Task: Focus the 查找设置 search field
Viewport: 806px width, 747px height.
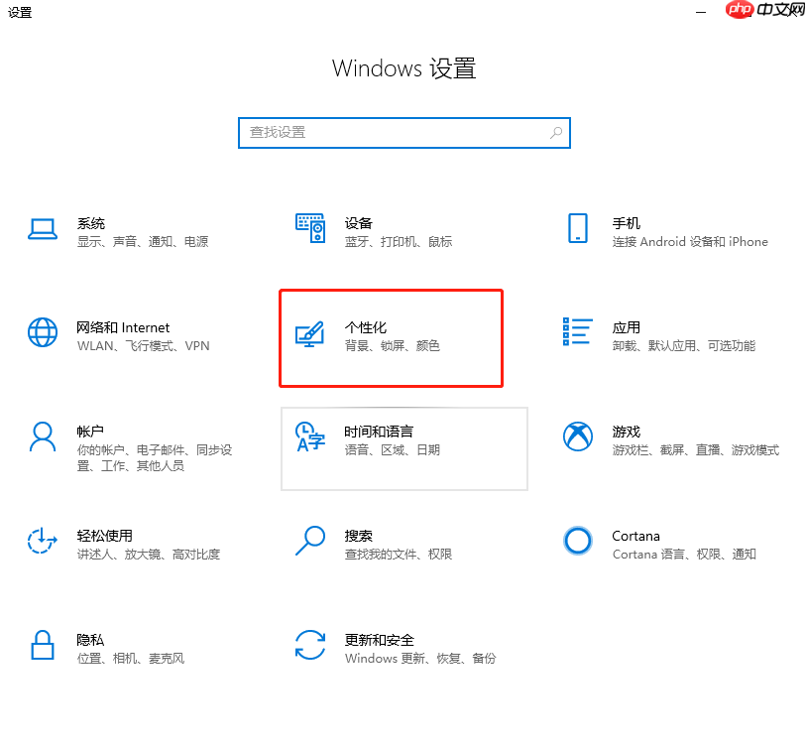Action: 404,133
